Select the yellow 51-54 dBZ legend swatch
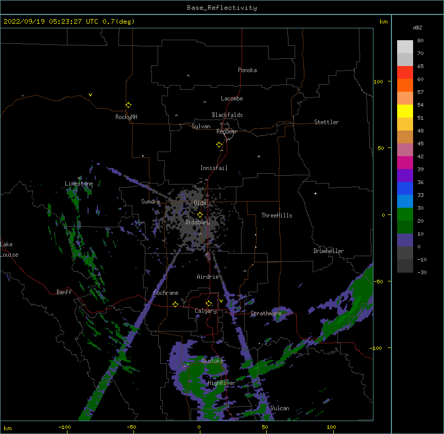This screenshot has width=444, height=434. click(x=405, y=111)
